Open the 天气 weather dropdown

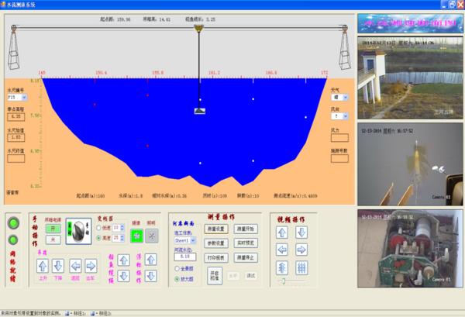pos(346,97)
